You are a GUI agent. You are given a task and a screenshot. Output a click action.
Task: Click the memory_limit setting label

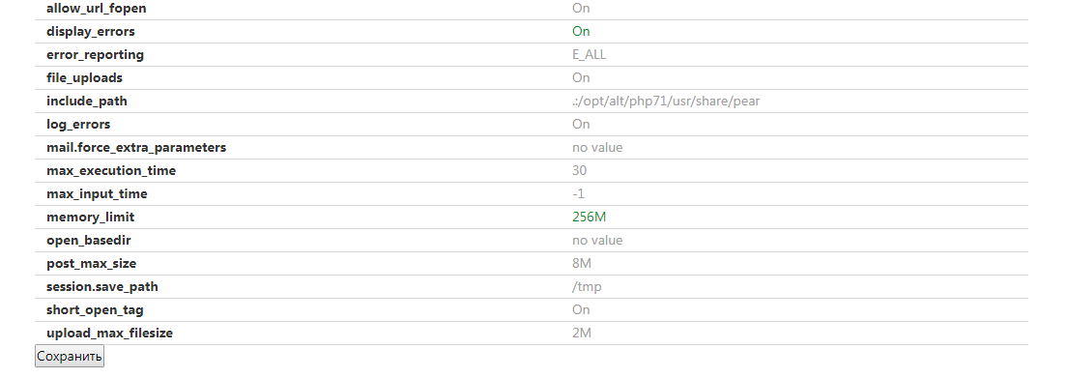91,217
